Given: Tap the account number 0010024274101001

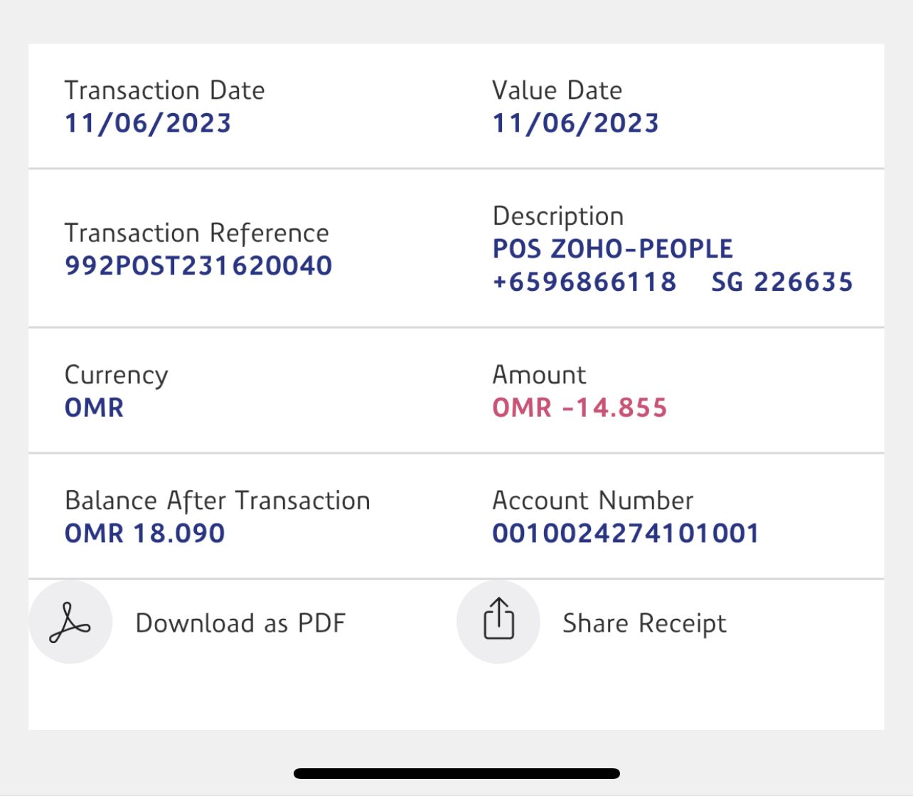Looking at the screenshot, I should [626, 534].
